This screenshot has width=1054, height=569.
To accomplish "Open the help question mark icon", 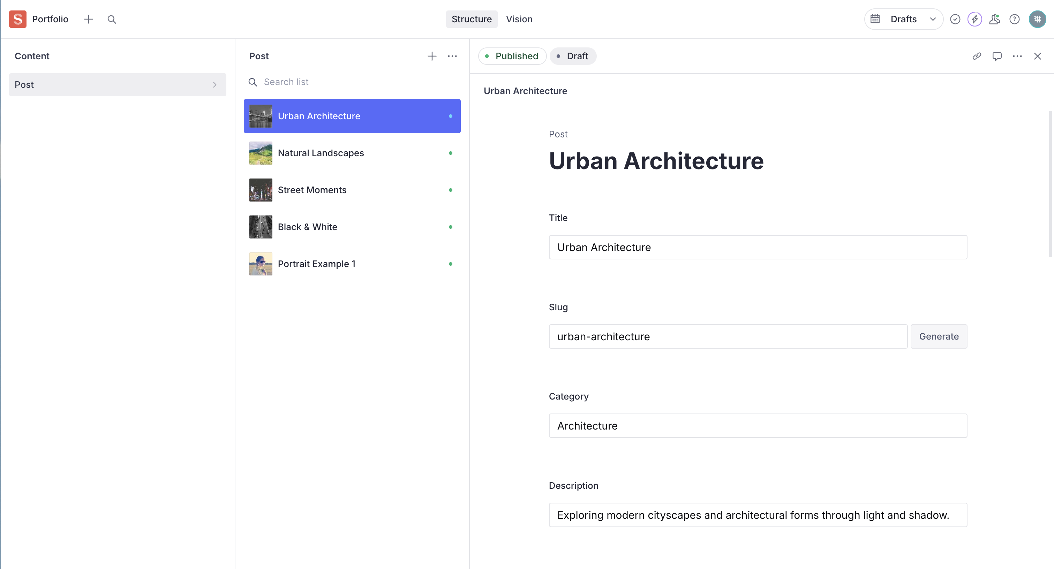I will click(x=1014, y=19).
